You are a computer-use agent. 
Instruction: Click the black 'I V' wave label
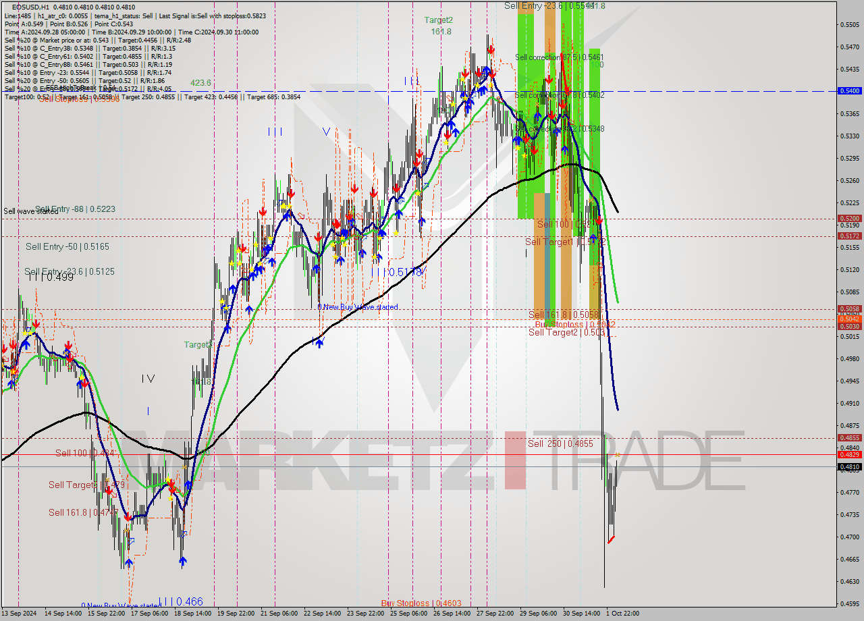pyautogui.click(x=148, y=379)
